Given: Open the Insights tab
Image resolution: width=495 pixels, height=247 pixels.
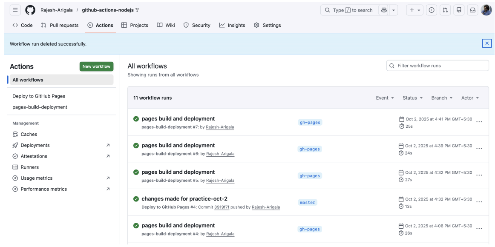Looking at the screenshot, I should coord(232,25).
